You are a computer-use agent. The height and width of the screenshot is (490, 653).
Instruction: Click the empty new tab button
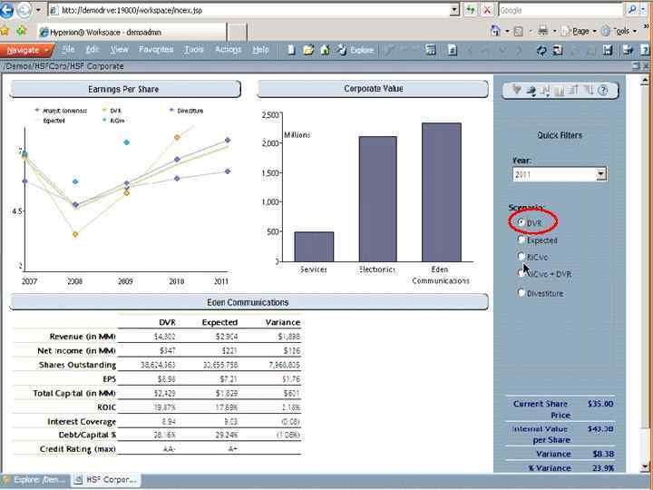point(238,33)
